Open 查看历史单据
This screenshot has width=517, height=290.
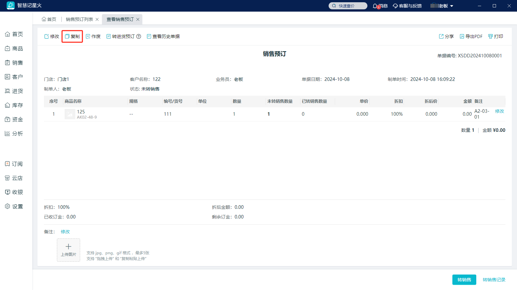pos(163,36)
